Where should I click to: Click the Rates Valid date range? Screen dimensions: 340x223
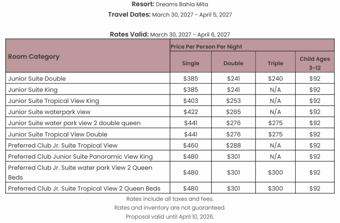190,34
